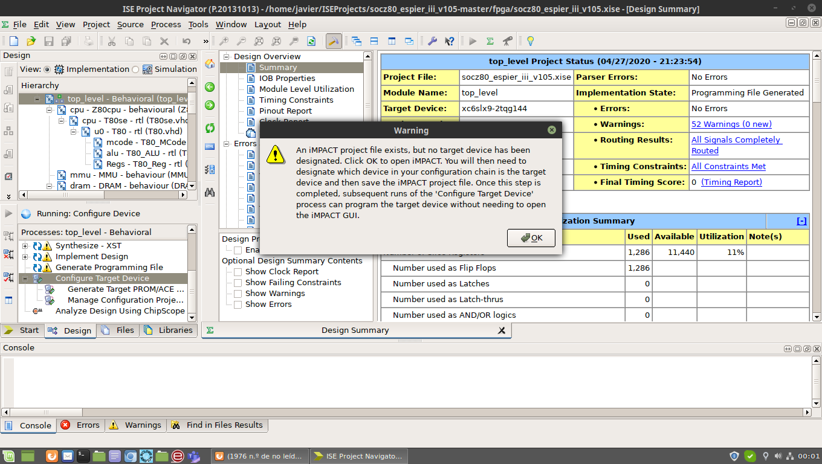Image resolution: width=822 pixels, height=464 pixels.
Task: Switch to the Find in Files Results tab
Action: click(217, 425)
